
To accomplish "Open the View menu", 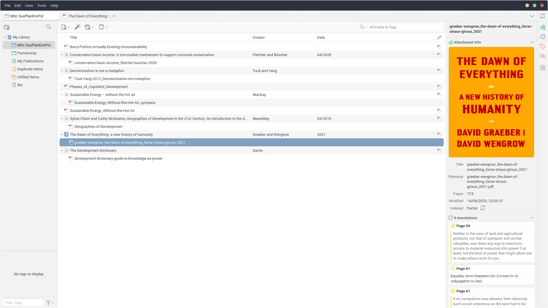I will tap(29, 5).
